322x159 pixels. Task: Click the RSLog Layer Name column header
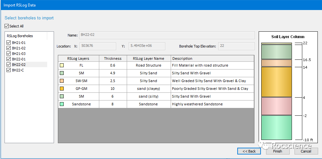coord(148,58)
